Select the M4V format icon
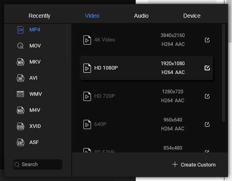Screen dimensions: 232x181 pos(21,110)
